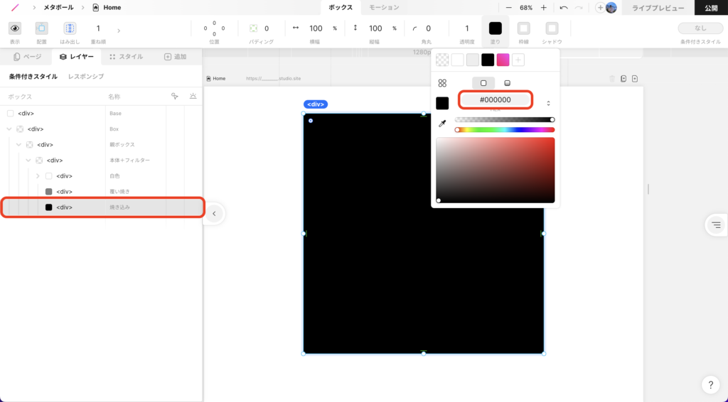Click the trash icon above the canvas
Viewport: 728px width, 402px height.
612,79
